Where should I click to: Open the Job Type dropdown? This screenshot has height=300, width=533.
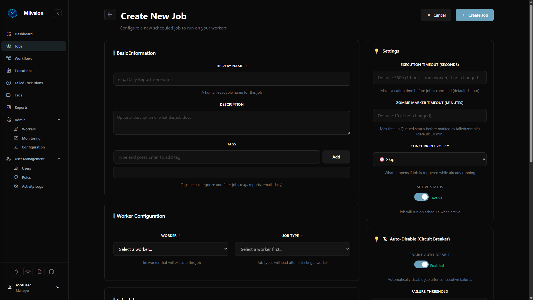[x=292, y=249]
